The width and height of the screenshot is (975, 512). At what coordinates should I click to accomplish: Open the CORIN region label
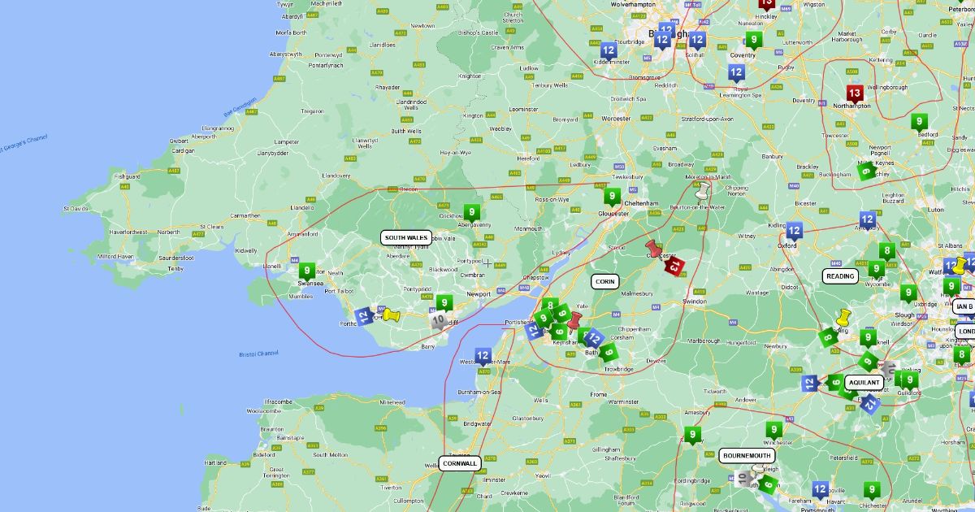604,281
